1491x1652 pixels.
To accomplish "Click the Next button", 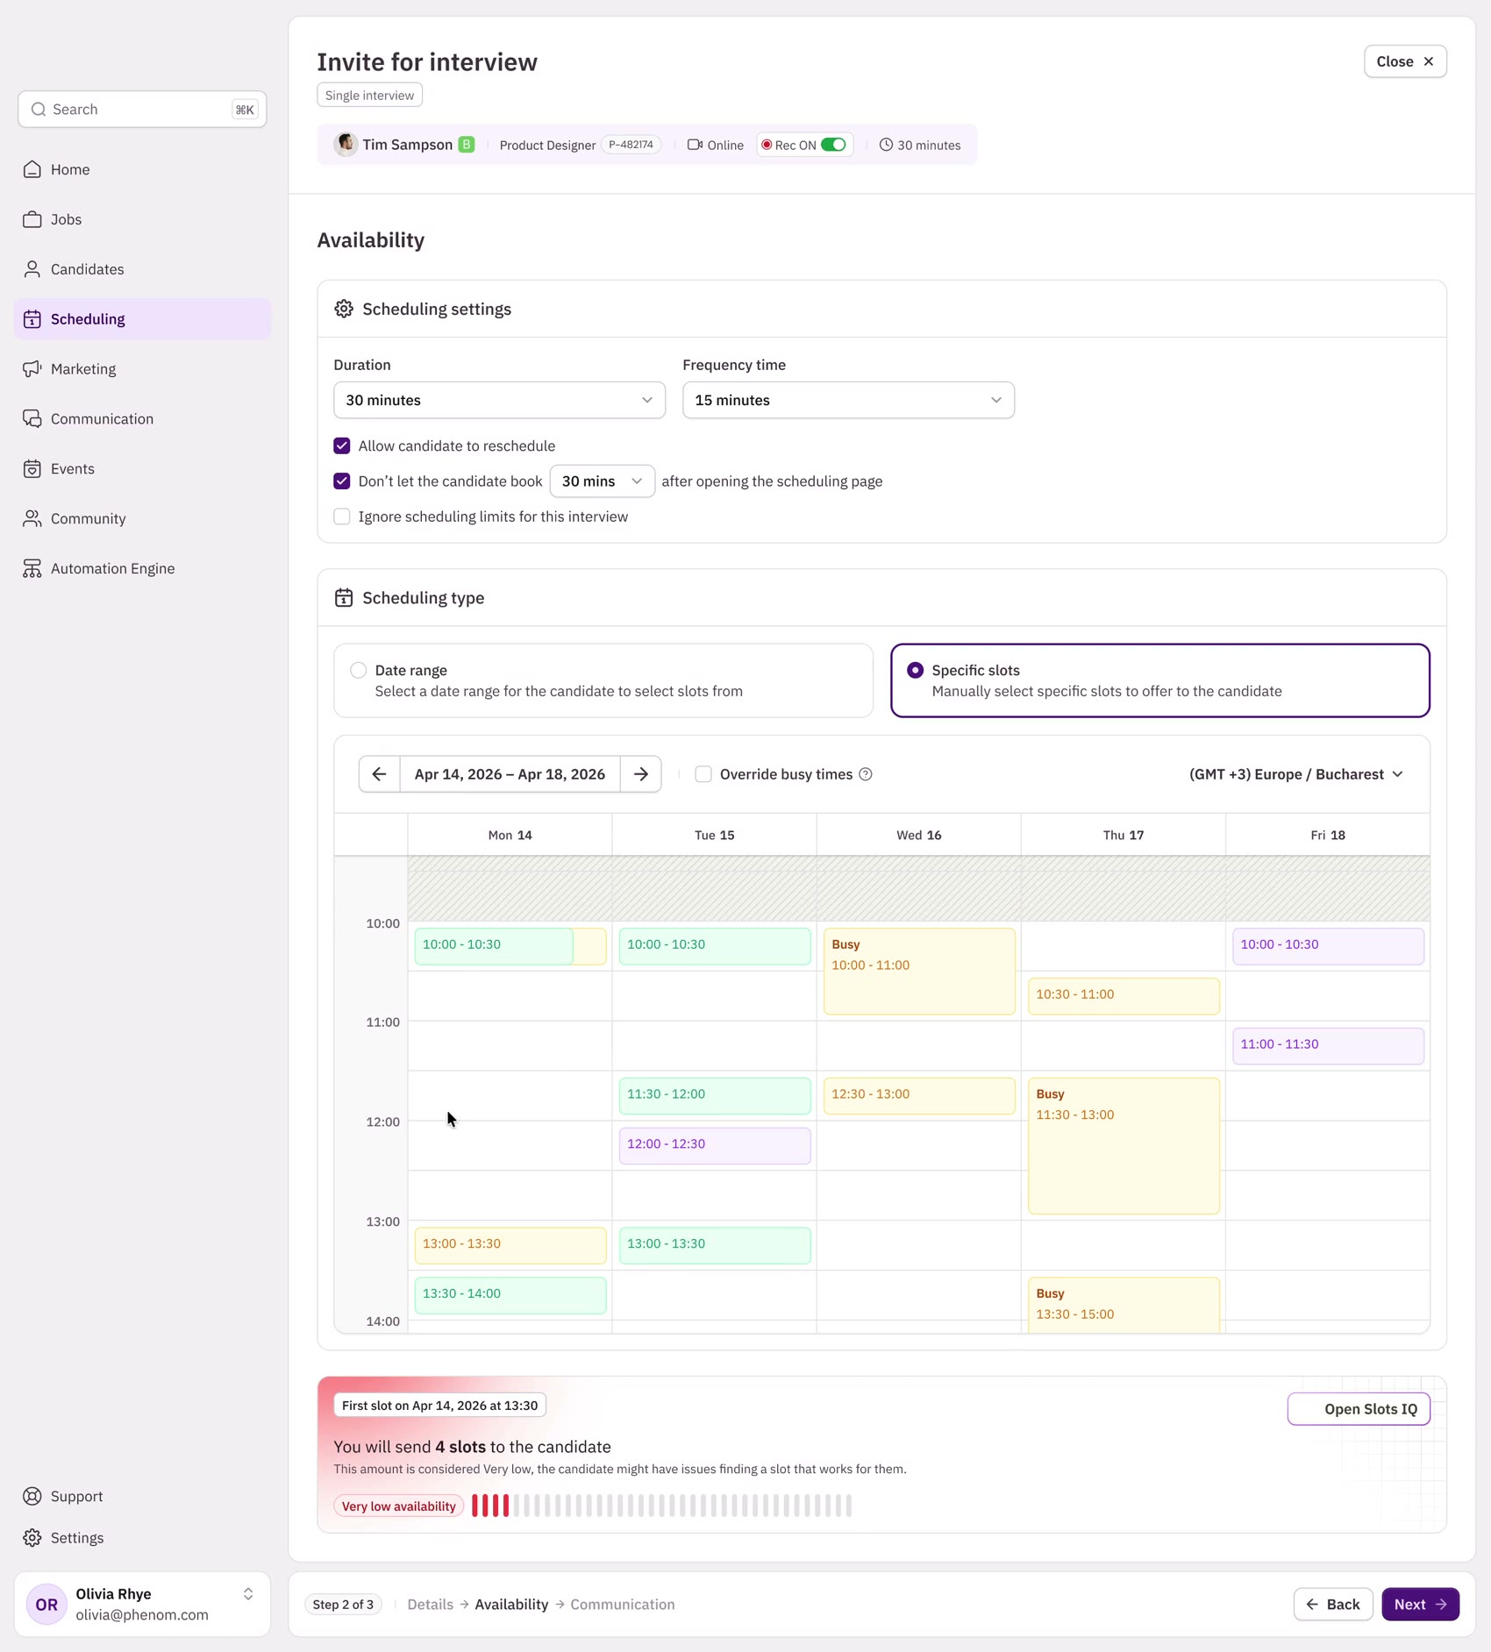I will tap(1420, 1604).
